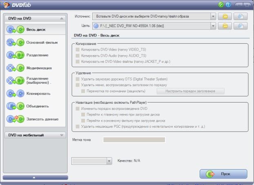
Task: Click the Качество: N/A label
Action: click(129, 160)
